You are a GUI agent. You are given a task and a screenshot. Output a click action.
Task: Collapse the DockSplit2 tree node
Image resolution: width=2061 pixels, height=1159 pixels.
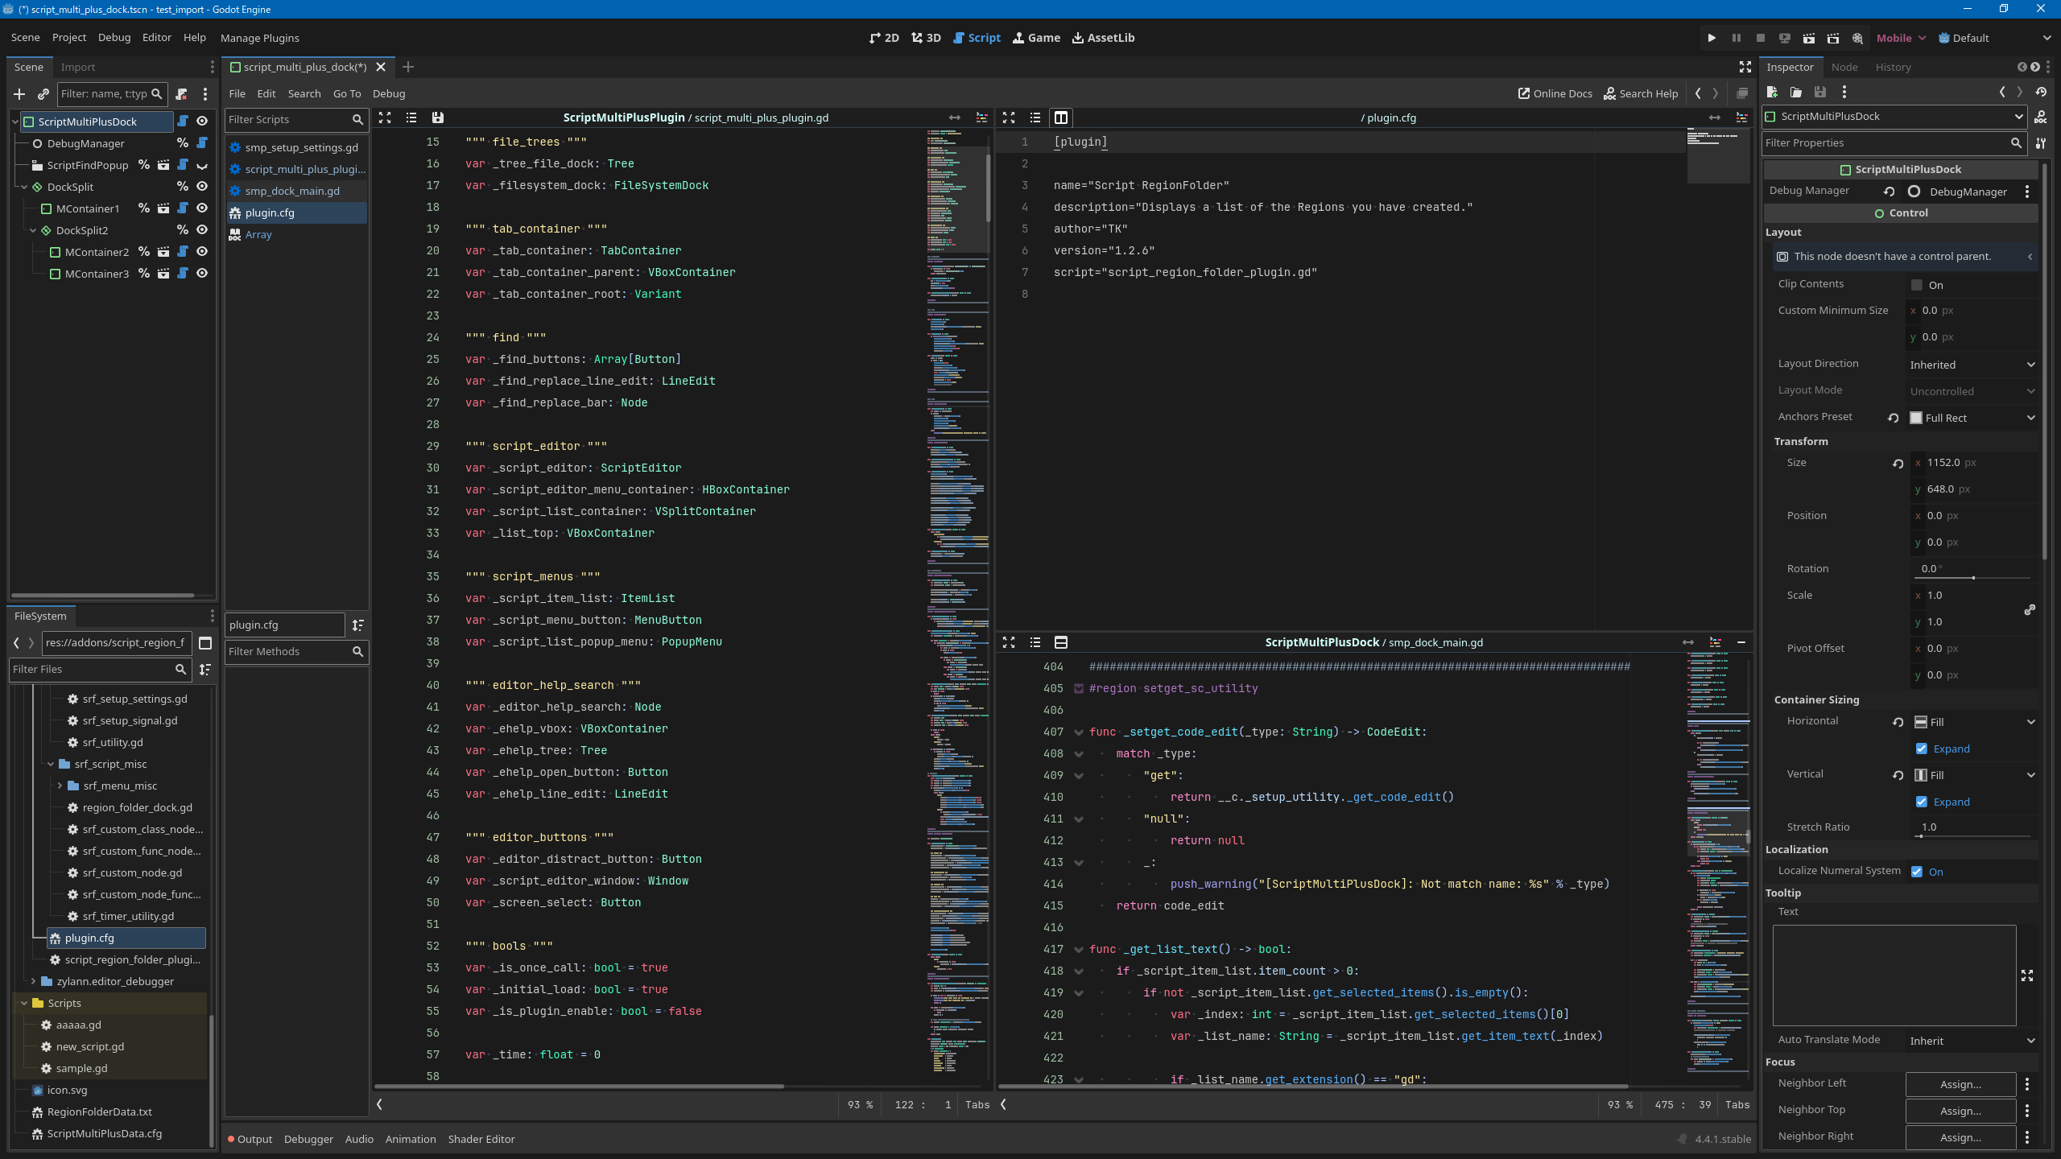33,230
